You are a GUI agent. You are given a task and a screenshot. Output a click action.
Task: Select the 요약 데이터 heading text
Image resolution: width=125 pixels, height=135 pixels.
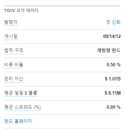[x=27, y=10]
